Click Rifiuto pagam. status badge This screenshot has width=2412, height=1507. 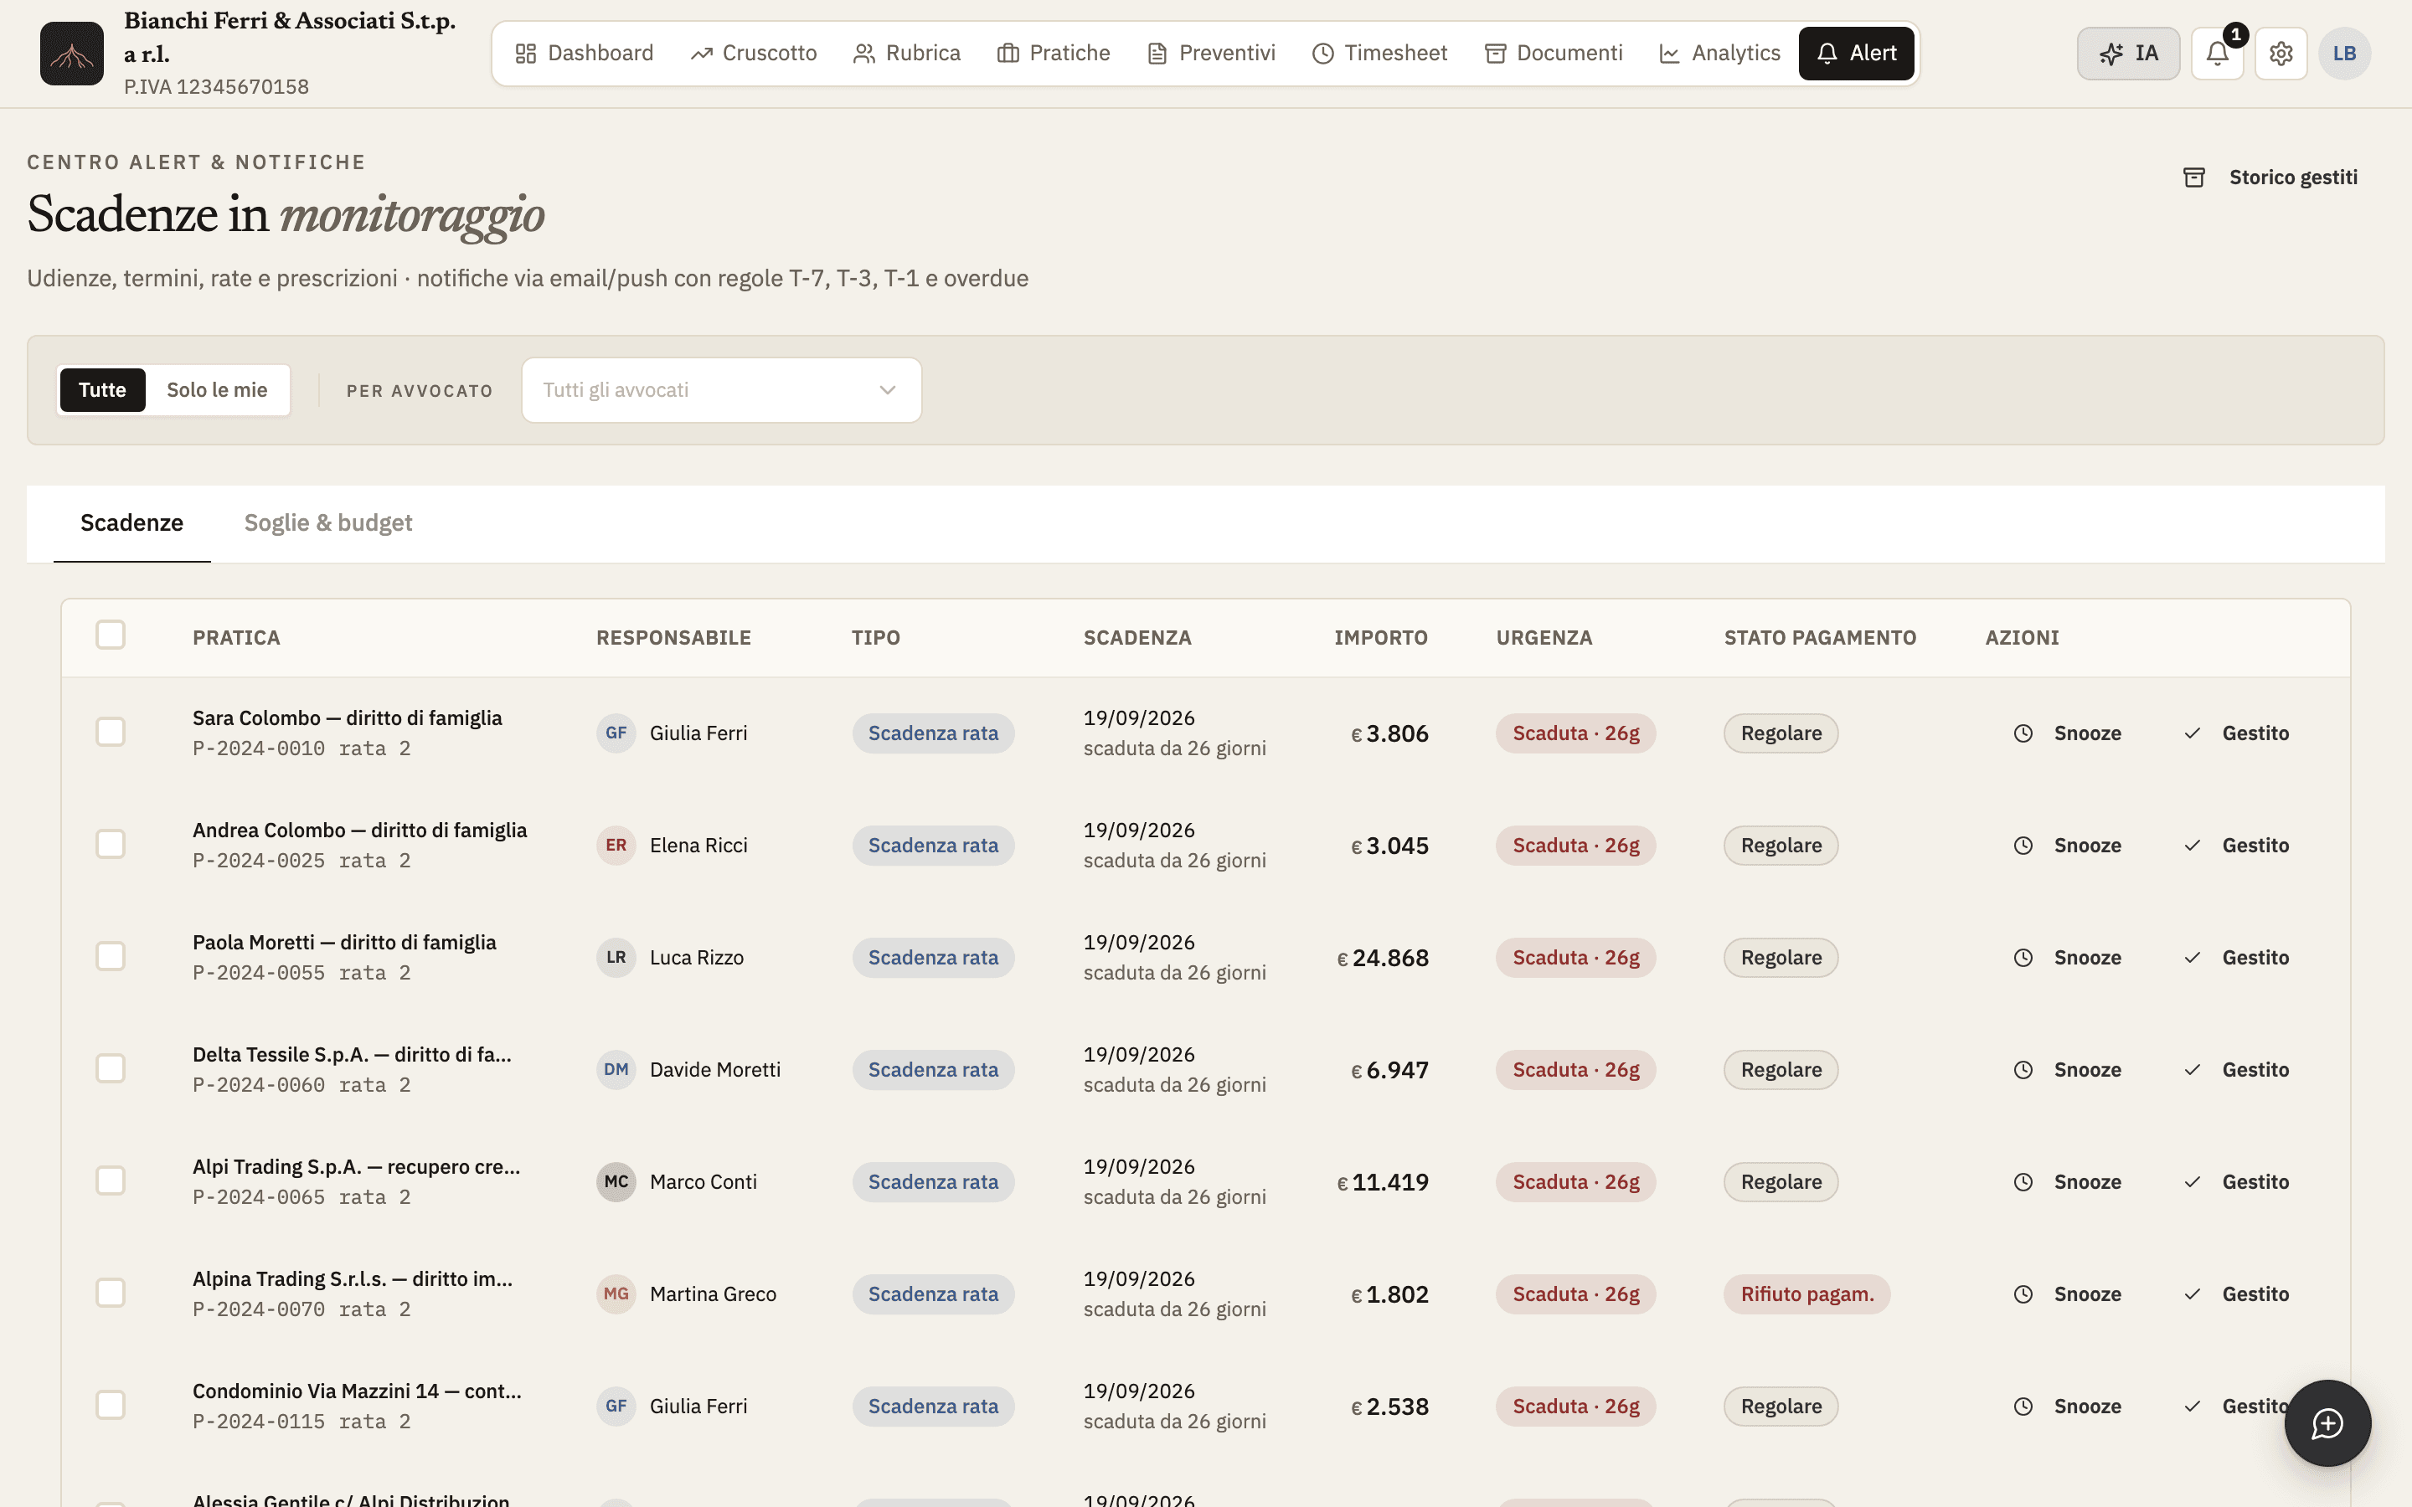tap(1807, 1294)
